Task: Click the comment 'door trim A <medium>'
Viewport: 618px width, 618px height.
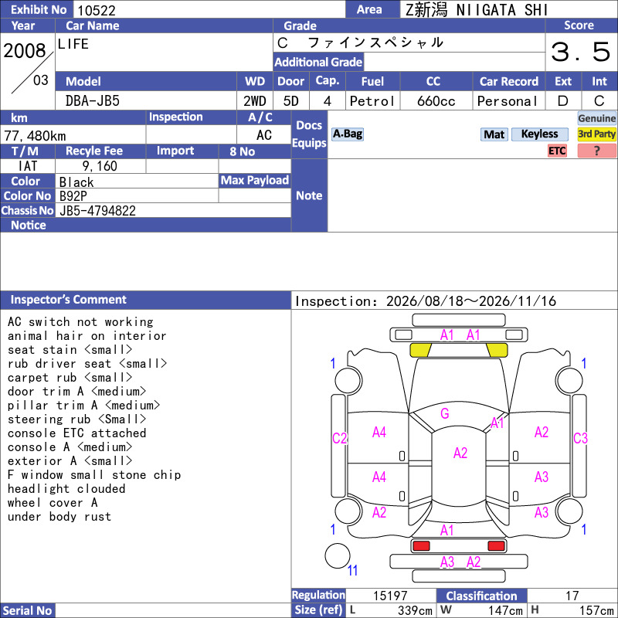Action: [x=76, y=392]
